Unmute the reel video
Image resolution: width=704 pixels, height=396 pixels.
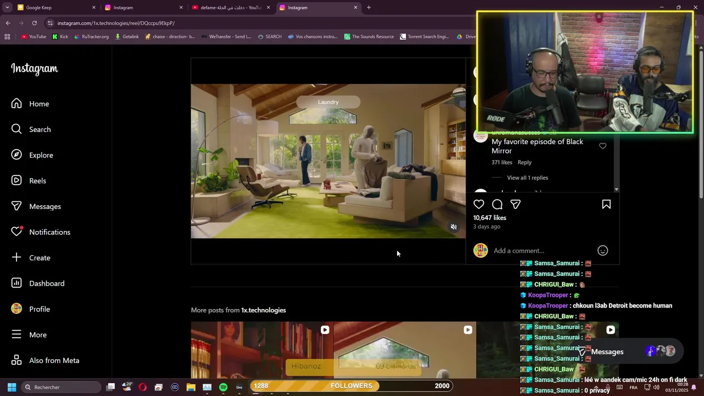click(x=454, y=227)
